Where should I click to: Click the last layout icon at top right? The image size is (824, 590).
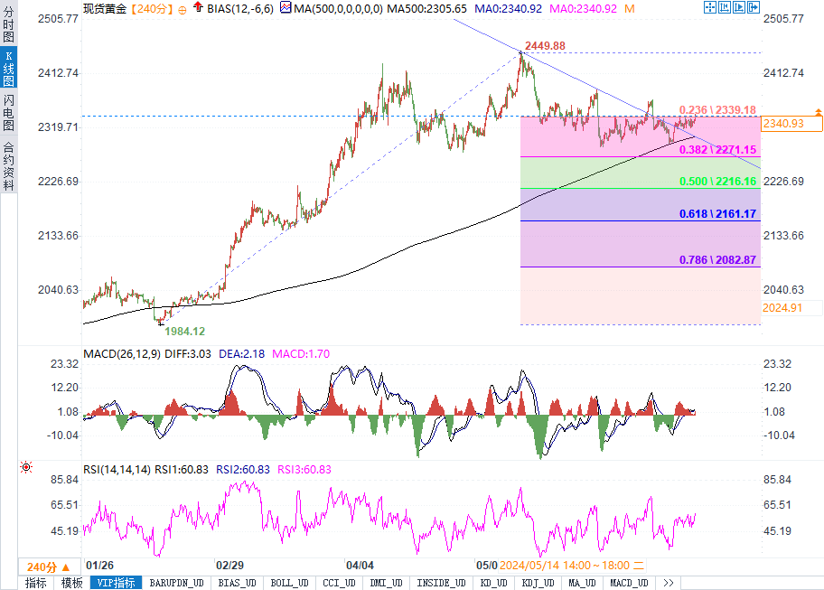(752, 7)
